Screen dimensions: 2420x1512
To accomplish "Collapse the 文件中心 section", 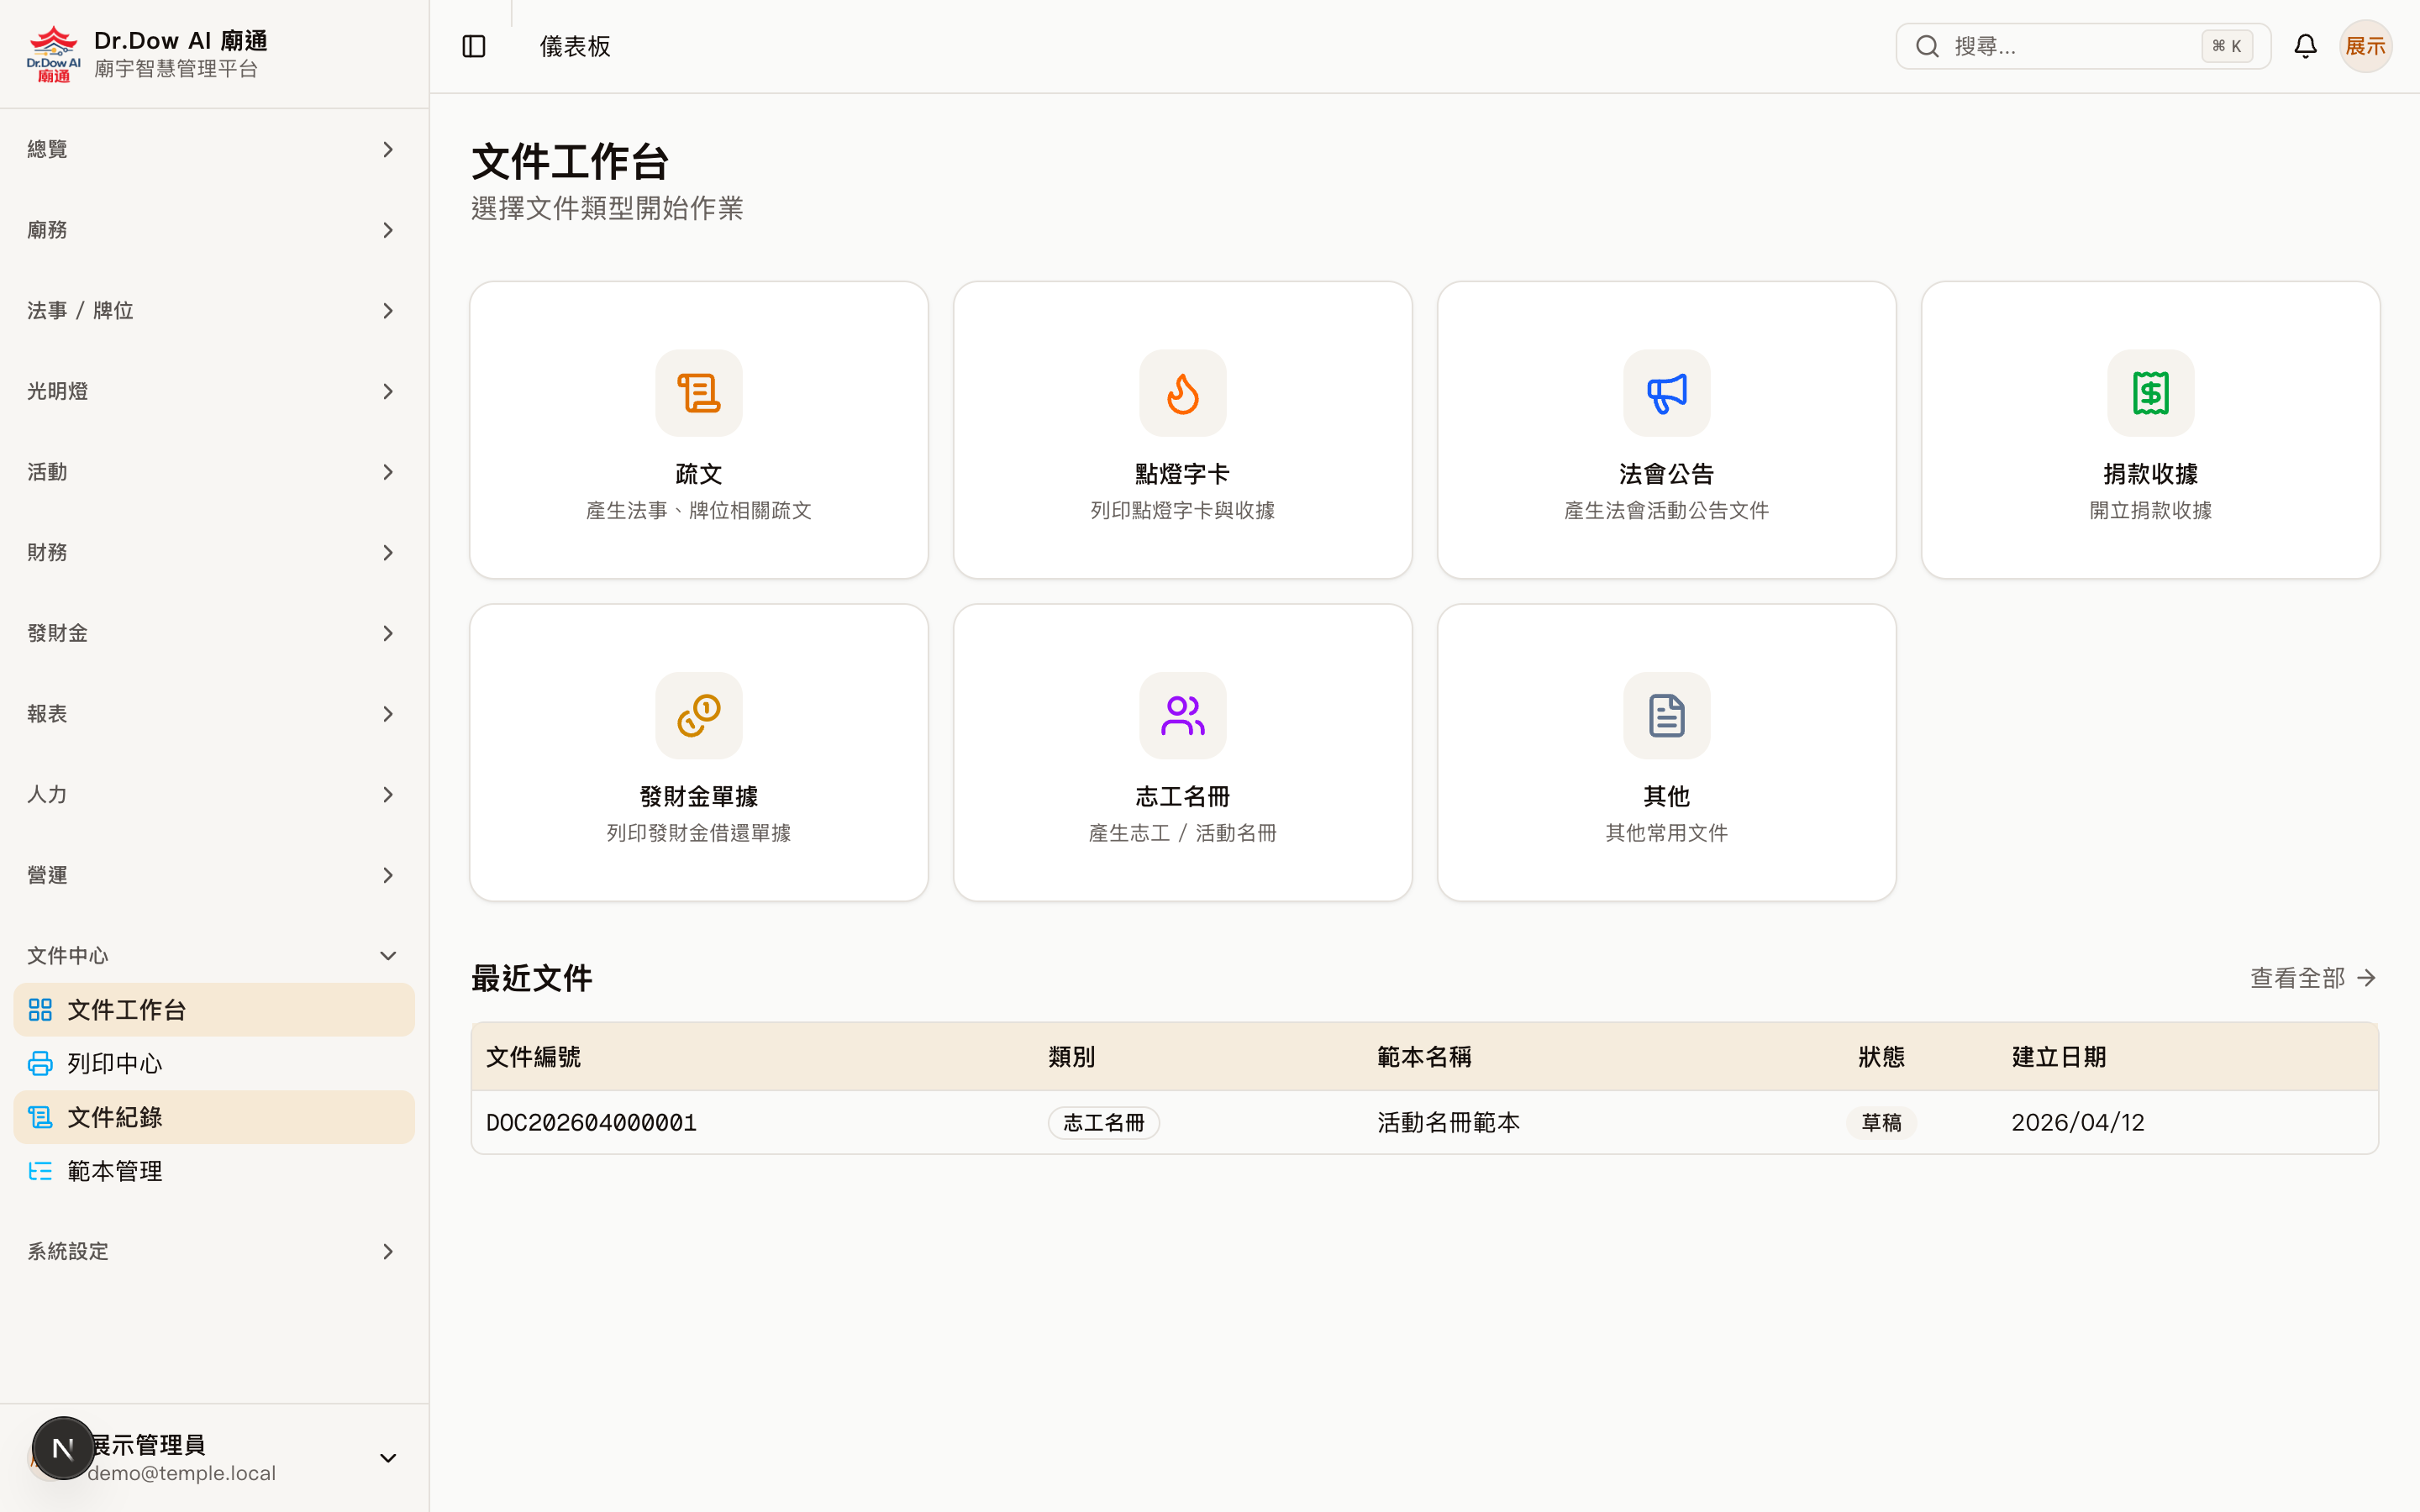I will click(x=388, y=955).
